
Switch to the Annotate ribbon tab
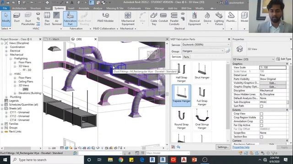point(84,8)
